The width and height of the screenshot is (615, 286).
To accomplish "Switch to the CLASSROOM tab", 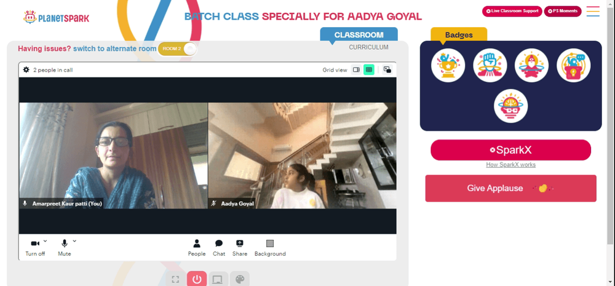I will coord(359,34).
